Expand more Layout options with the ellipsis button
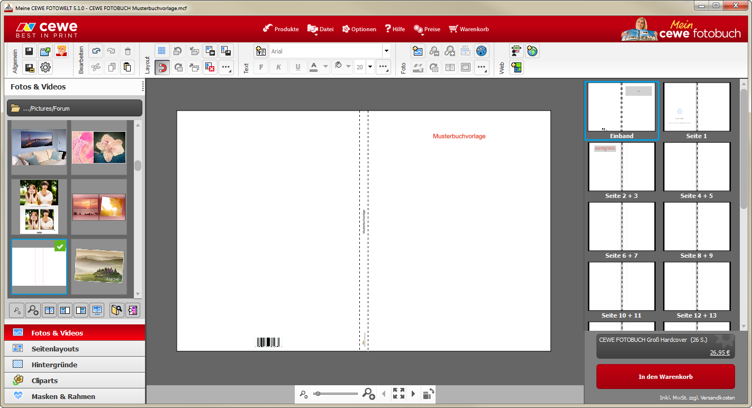The image size is (752, 408). coord(226,67)
